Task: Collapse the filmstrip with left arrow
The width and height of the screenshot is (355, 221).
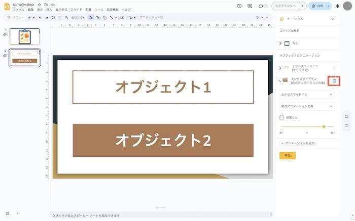Action: (x=17, y=213)
